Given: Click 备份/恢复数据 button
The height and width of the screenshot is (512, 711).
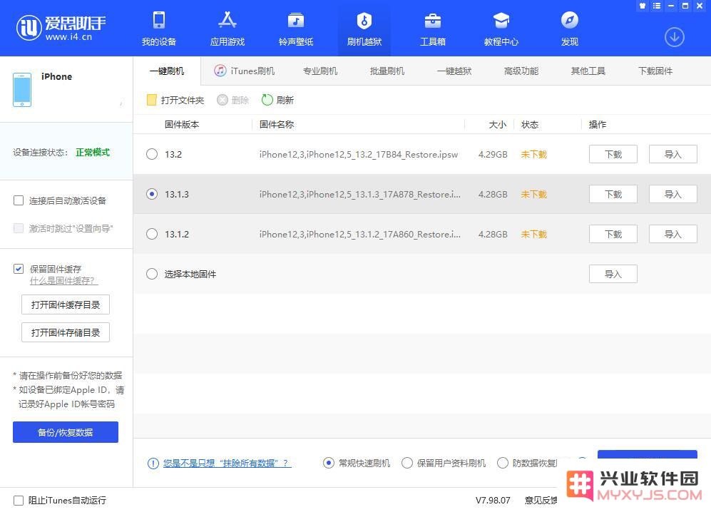Looking at the screenshot, I should pyautogui.click(x=66, y=432).
